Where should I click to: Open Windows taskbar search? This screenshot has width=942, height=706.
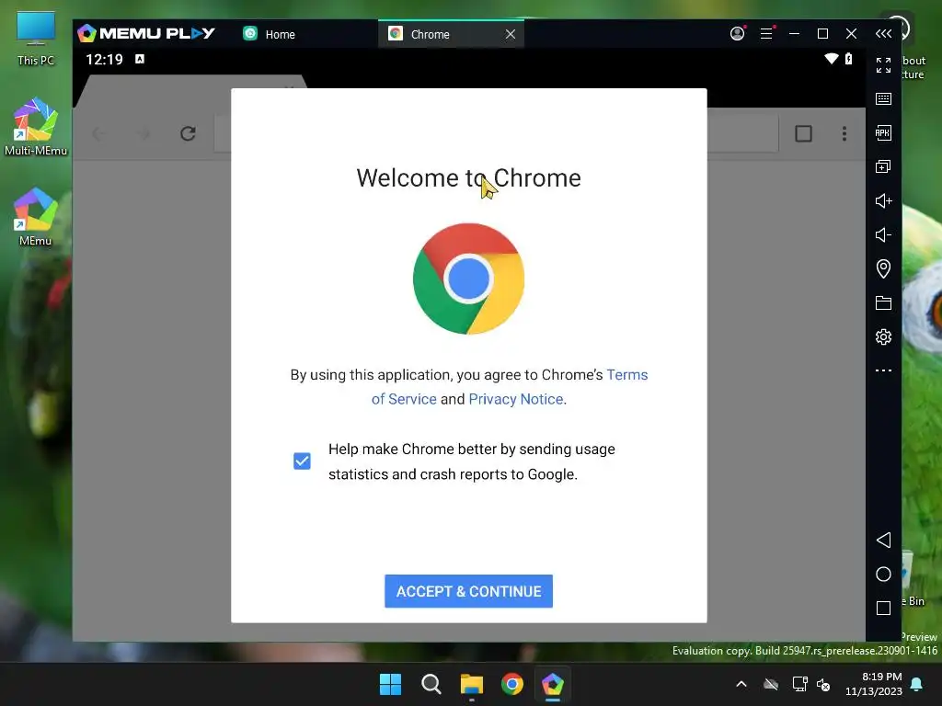(431, 684)
